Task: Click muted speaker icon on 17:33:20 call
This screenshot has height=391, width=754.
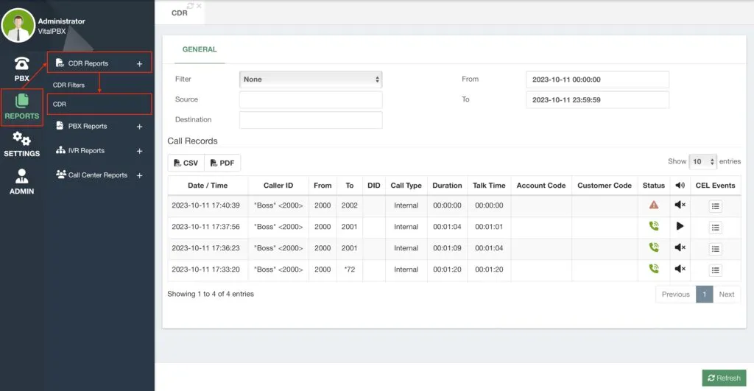Action: click(680, 269)
